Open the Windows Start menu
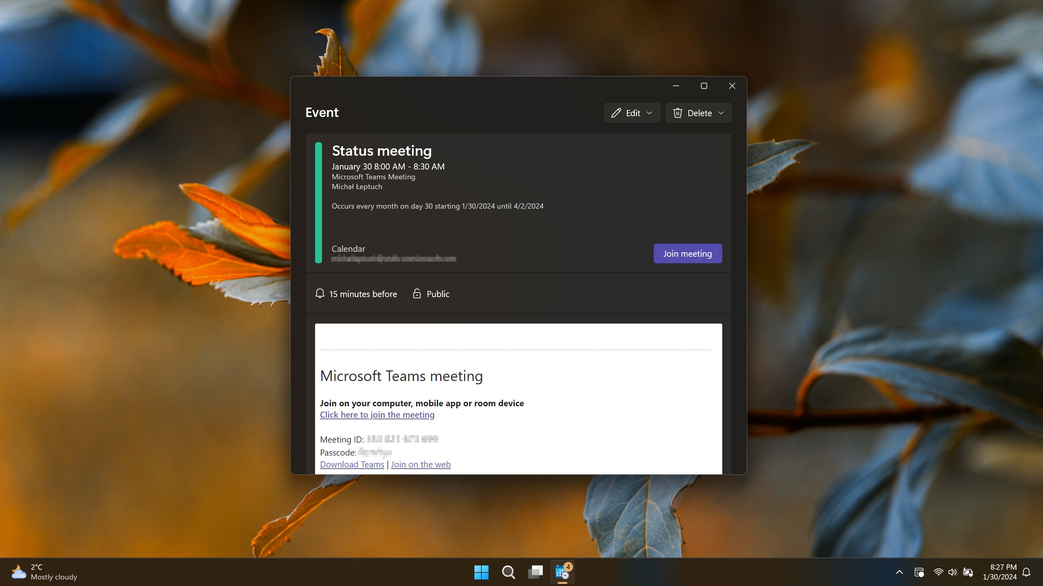The height and width of the screenshot is (586, 1043). coord(481,572)
